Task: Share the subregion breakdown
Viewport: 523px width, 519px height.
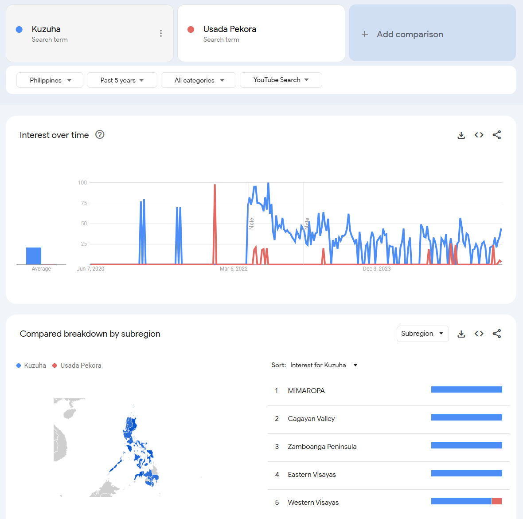Action: point(496,334)
